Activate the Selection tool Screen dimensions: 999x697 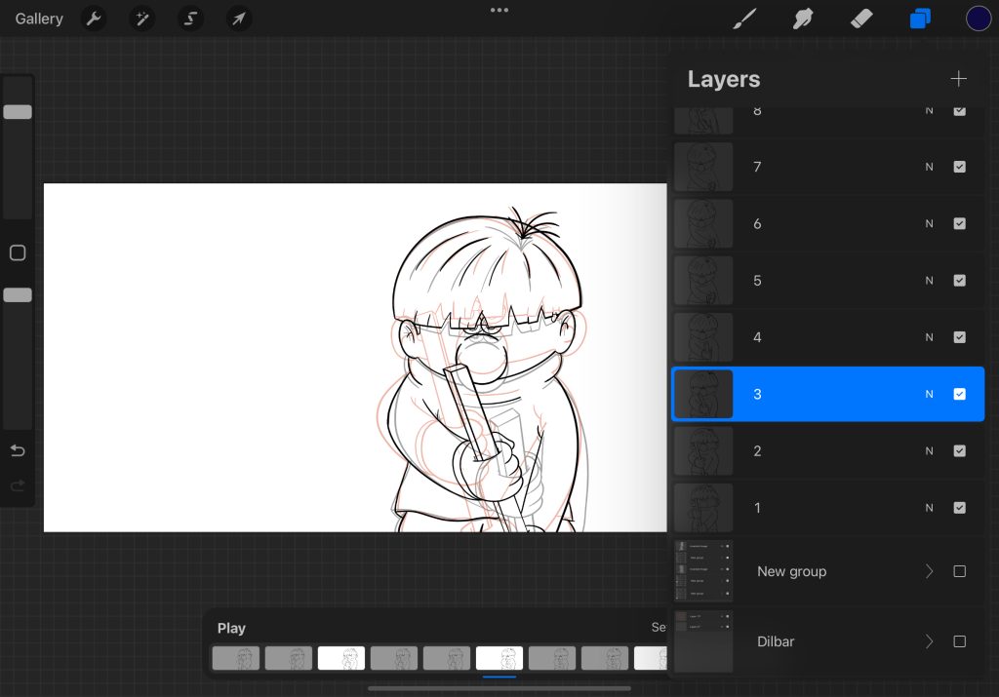click(191, 19)
